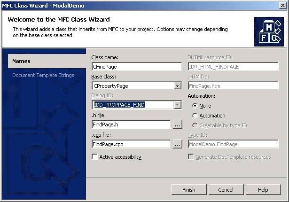Click the .HTM file field FindPage.htm

pyautogui.click(x=233, y=86)
